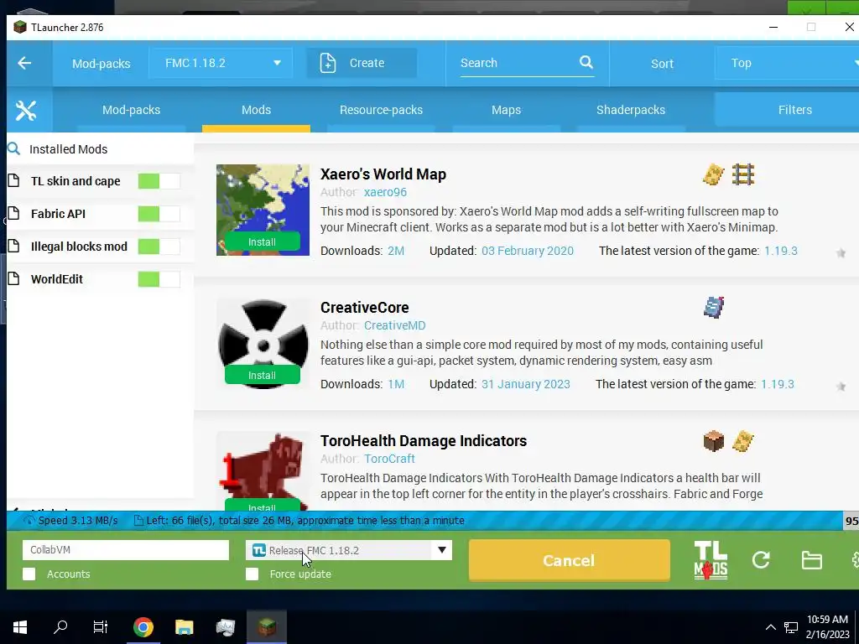Open the game folder icon
Viewport: 859px width, 644px height.
point(811,560)
